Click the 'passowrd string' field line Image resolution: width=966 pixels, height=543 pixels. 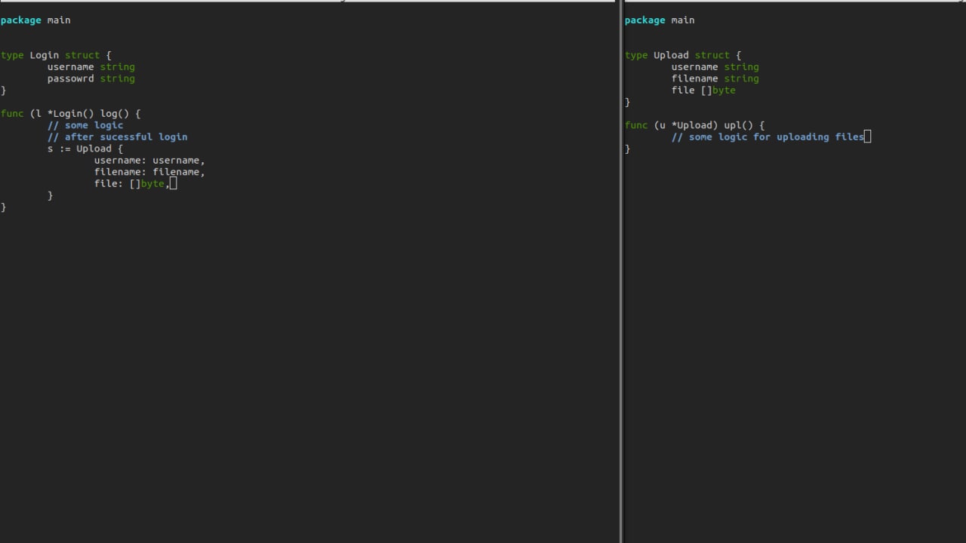tap(91, 78)
